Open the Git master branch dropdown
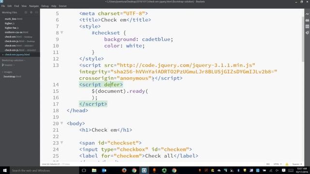The image size is (310, 174). point(8,65)
